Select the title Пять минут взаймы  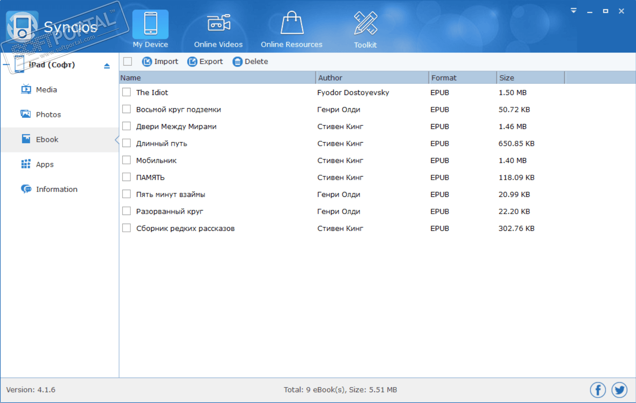click(171, 195)
